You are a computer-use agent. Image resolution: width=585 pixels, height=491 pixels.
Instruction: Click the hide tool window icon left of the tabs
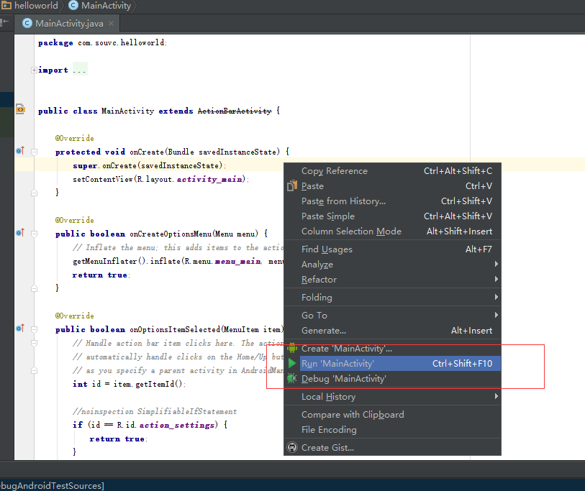tap(5, 22)
